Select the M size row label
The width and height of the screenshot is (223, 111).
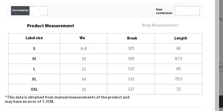(34, 59)
